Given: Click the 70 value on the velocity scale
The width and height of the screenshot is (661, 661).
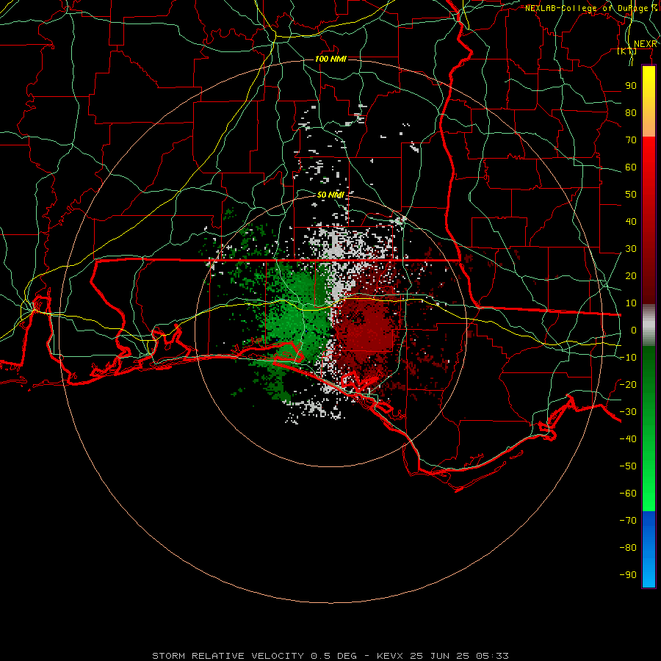Looking at the screenshot, I should coord(631,140).
